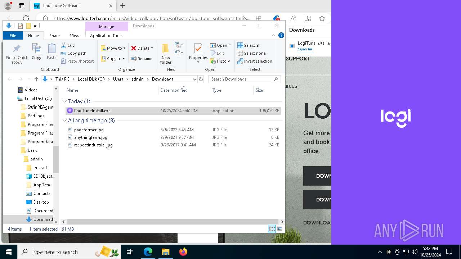This screenshot has width=461, height=259.
Task: Select Videos in navigation pane
Action: [x=31, y=90]
